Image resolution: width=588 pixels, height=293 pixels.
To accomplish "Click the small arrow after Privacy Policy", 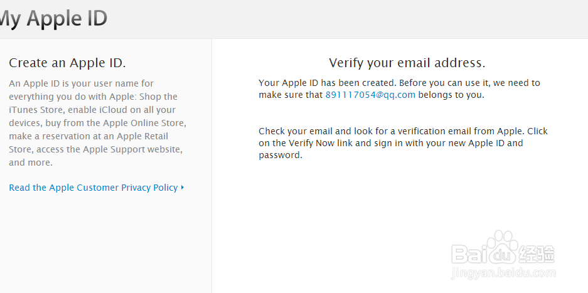I will tap(183, 187).
